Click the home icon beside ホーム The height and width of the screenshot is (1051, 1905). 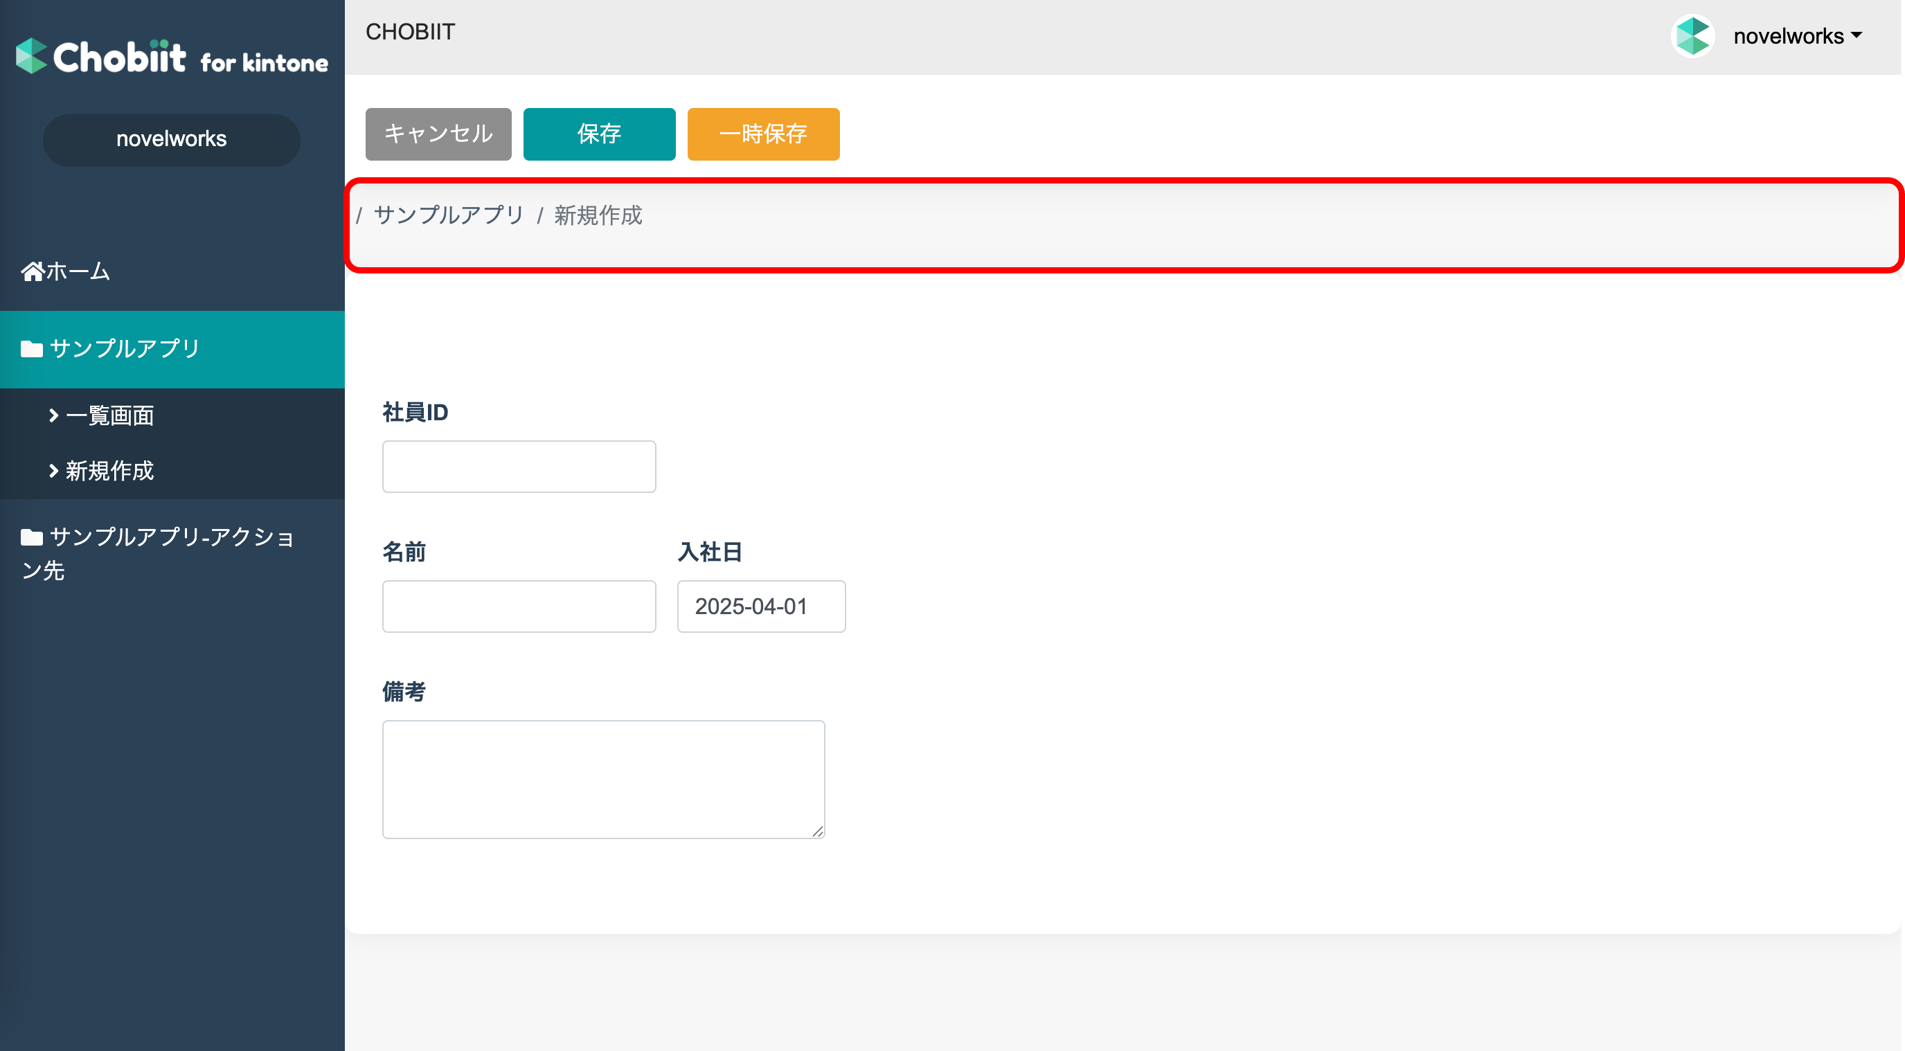(33, 271)
